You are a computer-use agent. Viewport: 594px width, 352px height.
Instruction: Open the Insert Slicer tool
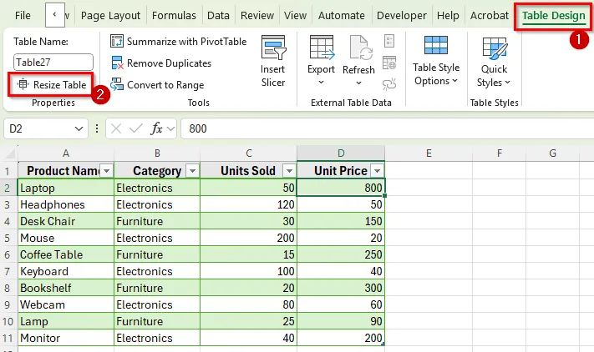tap(273, 61)
